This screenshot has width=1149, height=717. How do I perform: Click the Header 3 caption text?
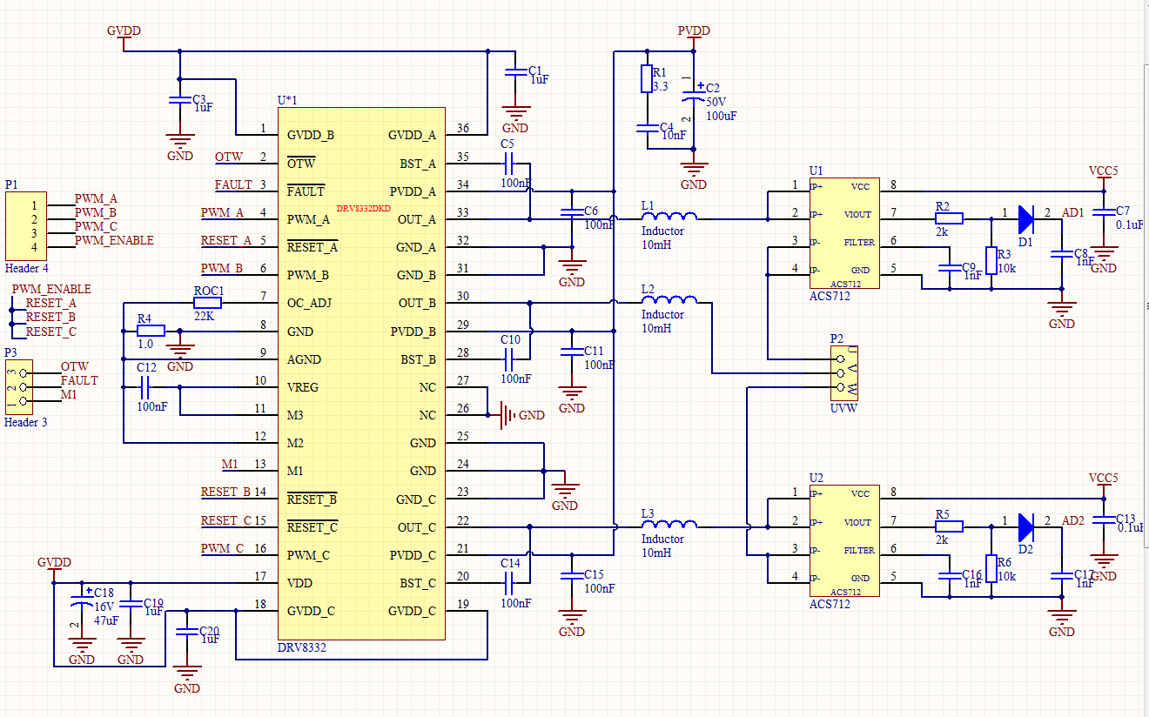27,422
